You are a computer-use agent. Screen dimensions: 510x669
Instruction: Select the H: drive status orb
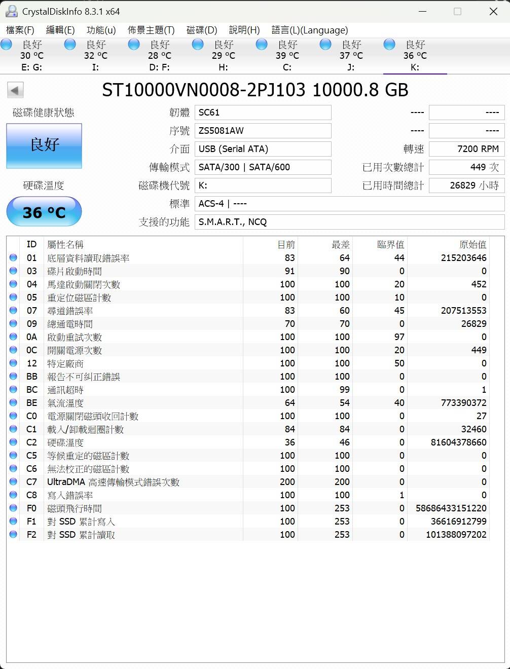click(198, 45)
